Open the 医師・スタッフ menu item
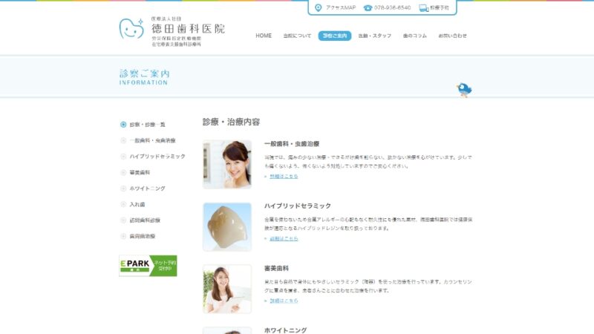594x334 pixels. 375,36
